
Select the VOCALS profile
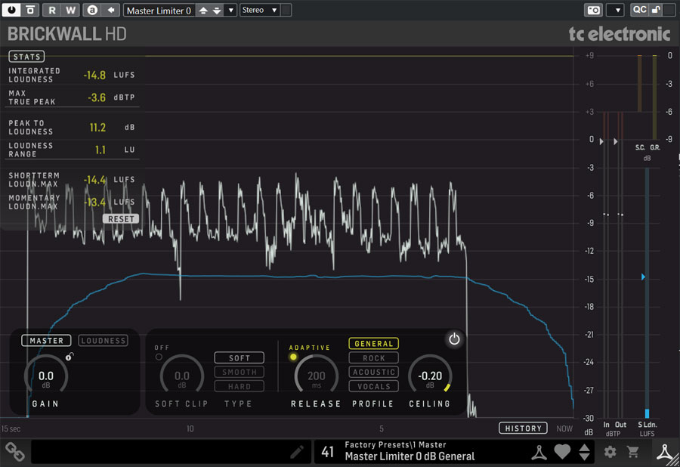coord(373,386)
